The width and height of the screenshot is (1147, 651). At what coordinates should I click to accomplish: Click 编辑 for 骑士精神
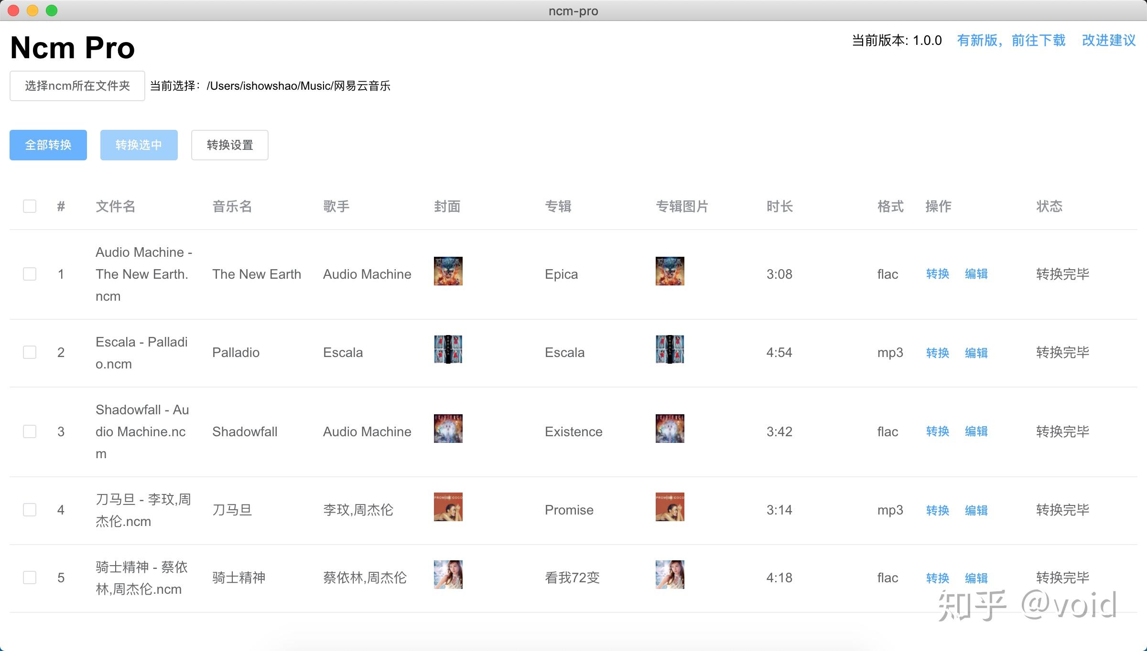[976, 577]
